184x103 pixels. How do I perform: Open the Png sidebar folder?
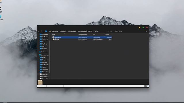pos(42,46)
